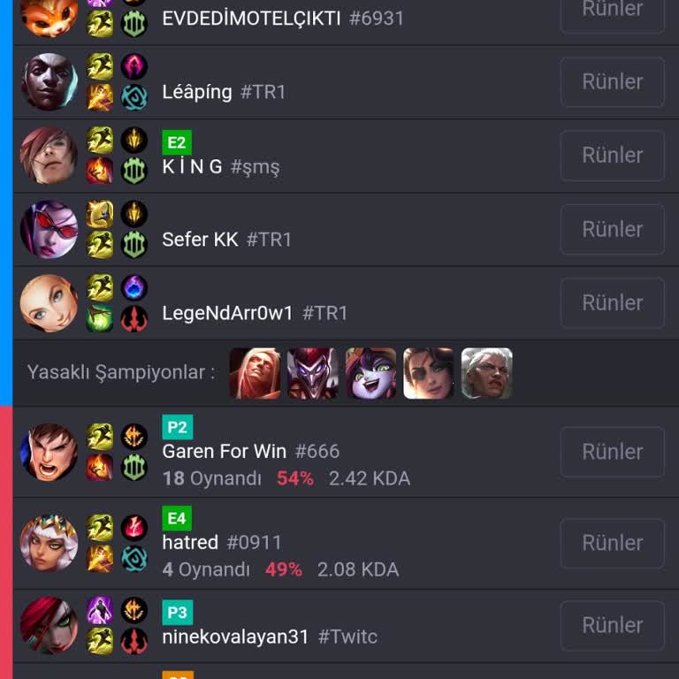Click the P2 rank badge
Screen dimensions: 679x679
point(178,427)
